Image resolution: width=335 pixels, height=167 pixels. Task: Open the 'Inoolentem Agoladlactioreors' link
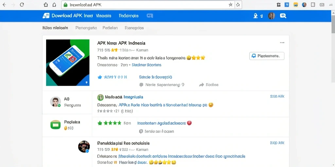(x=161, y=123)
